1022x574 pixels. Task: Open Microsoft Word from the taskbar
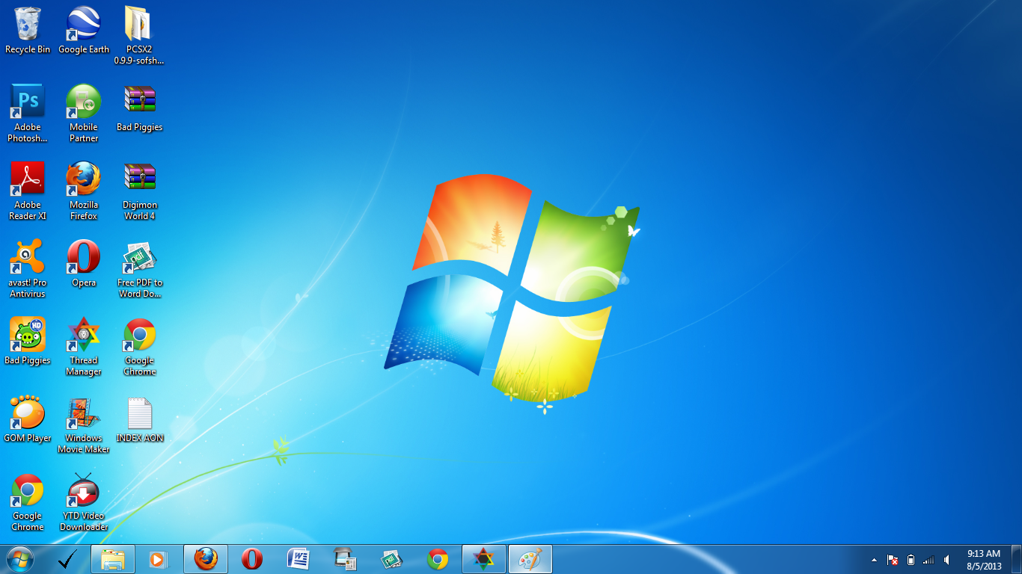[299, 558]
